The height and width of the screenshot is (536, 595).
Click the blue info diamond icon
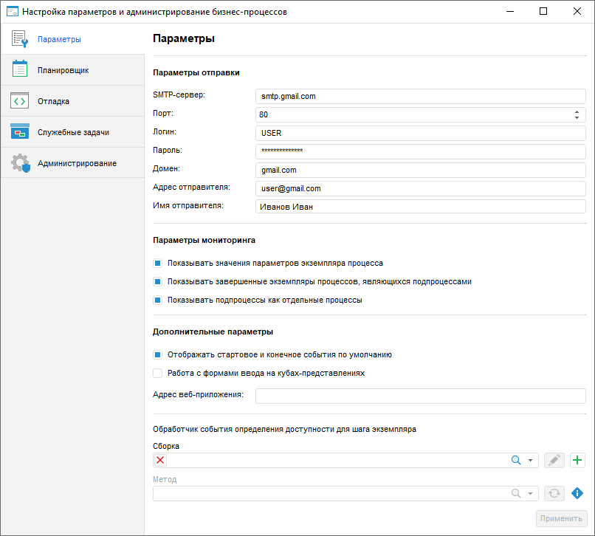coord(577,493)
